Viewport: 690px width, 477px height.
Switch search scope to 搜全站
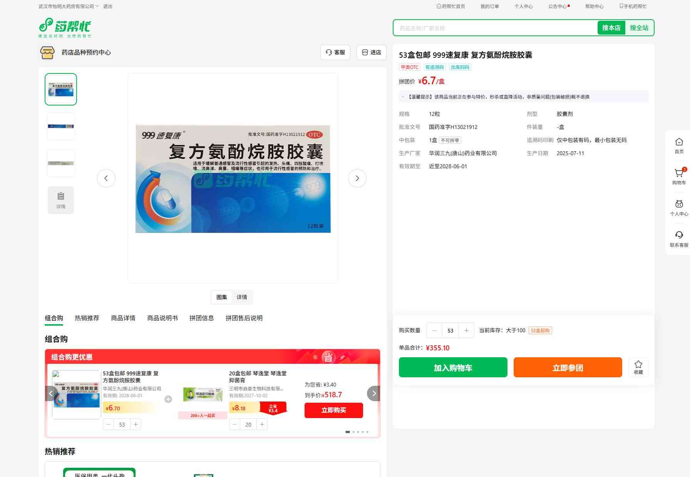click(x=639, y=28)
